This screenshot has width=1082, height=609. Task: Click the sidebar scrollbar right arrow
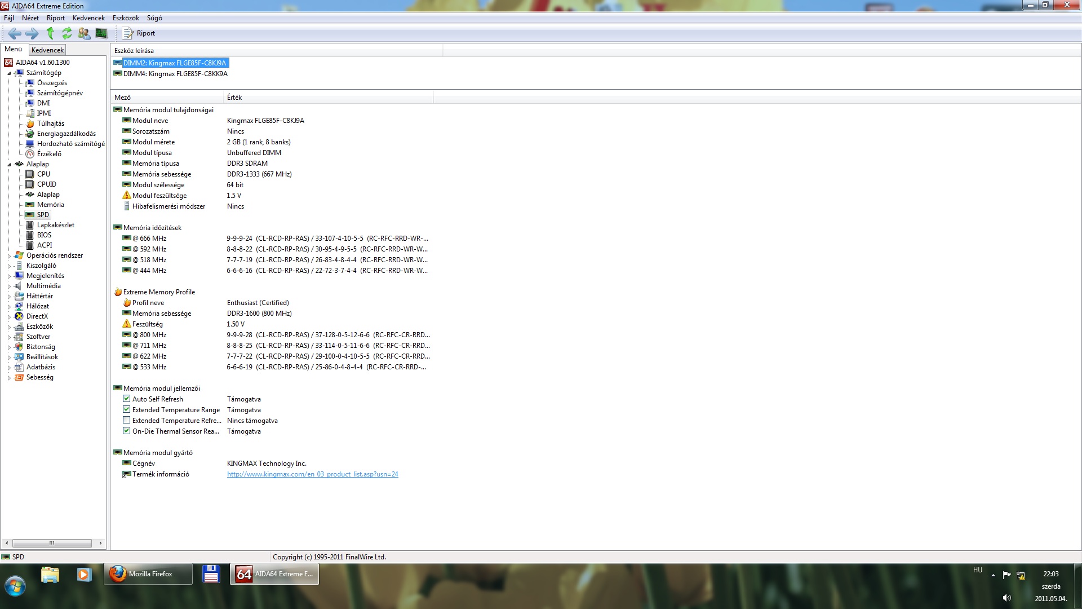coord(100,543)
